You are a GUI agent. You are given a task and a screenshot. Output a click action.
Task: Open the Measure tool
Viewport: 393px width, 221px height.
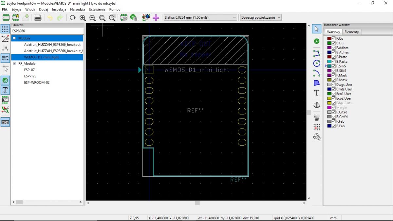(x=316, y=137)
